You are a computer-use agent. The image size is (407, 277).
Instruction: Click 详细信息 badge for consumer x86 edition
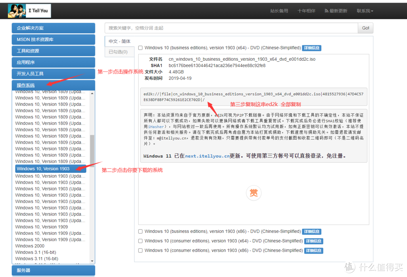pos(314,251)
